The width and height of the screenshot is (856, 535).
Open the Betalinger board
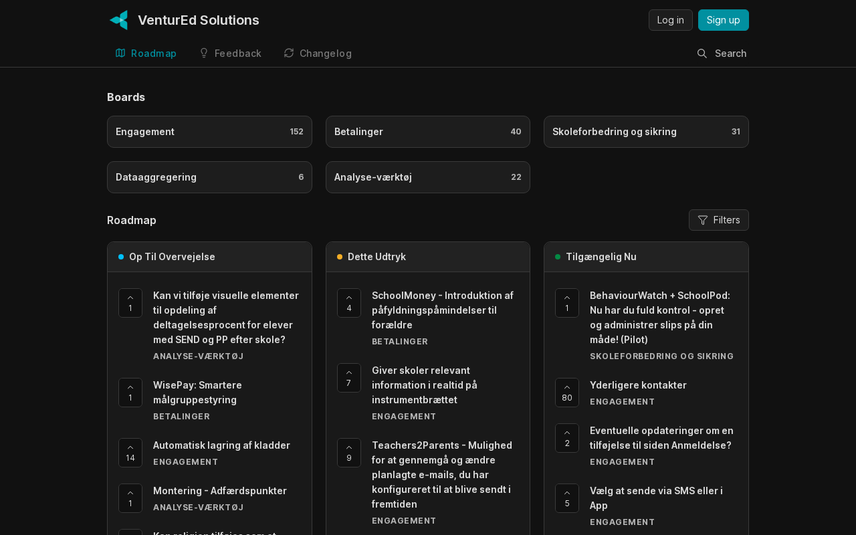click(428, 132)
